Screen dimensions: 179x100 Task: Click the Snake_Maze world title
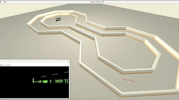pyautogui.click(x=95, y=2)
